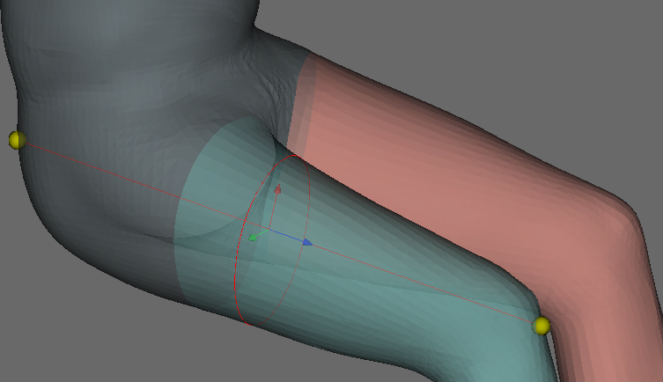Grab the red axis arrow of the gizmo
The width and height of the screenshot is (663, 382).
coord(277,189)
